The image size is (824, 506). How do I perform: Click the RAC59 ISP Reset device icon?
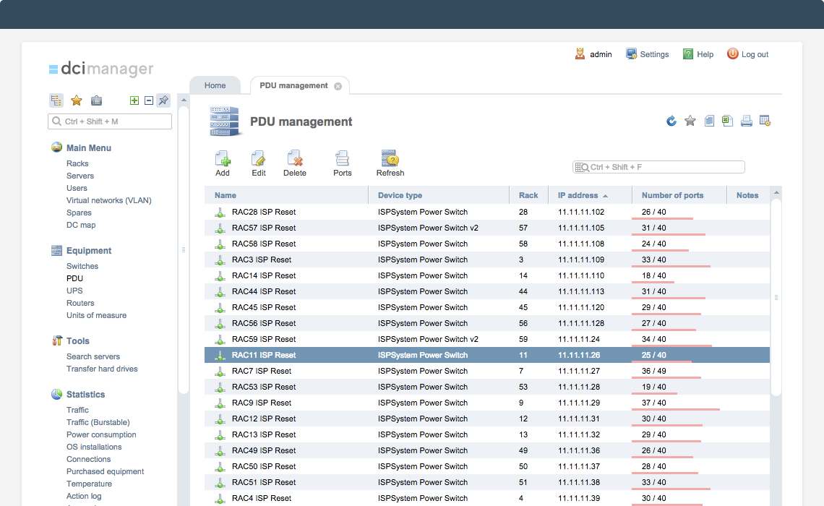[220, 340]
